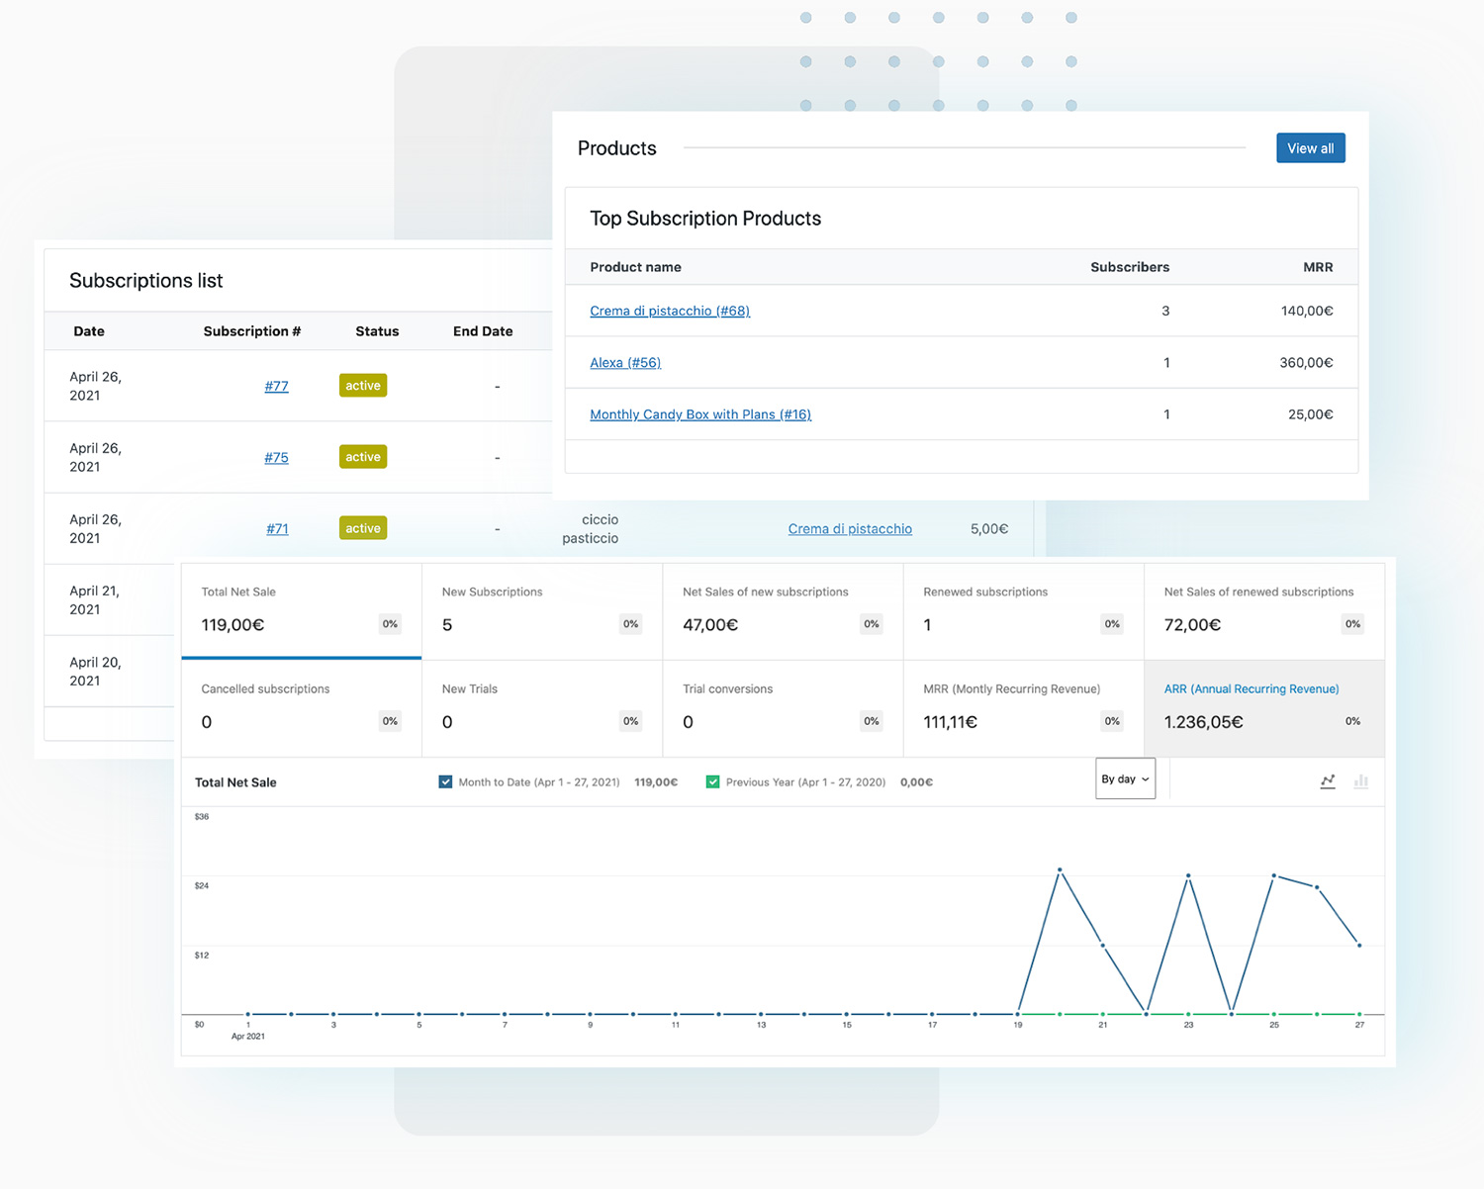Select the "Total Net Sale" metric card

(300, 610)
